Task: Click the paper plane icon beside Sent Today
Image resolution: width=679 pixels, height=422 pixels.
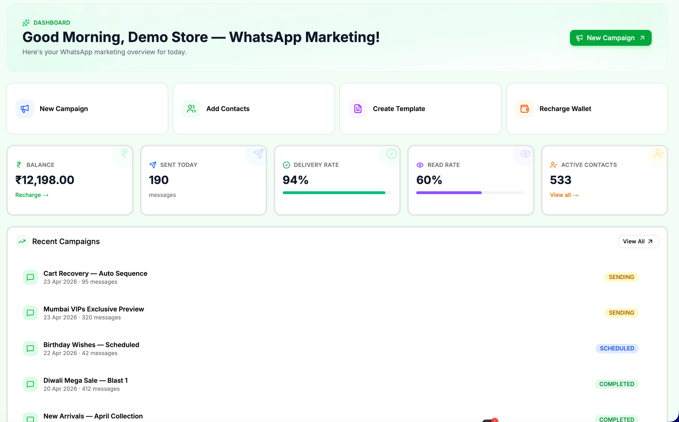Action: (x=153, y=165)
